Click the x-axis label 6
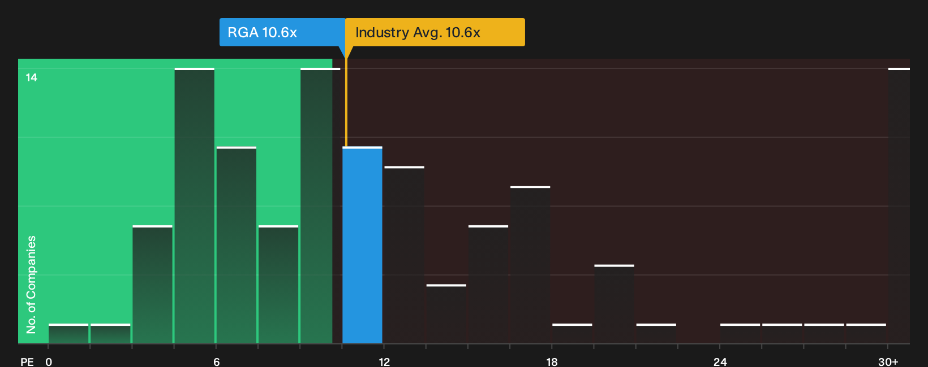 click(x=217, y=362)
